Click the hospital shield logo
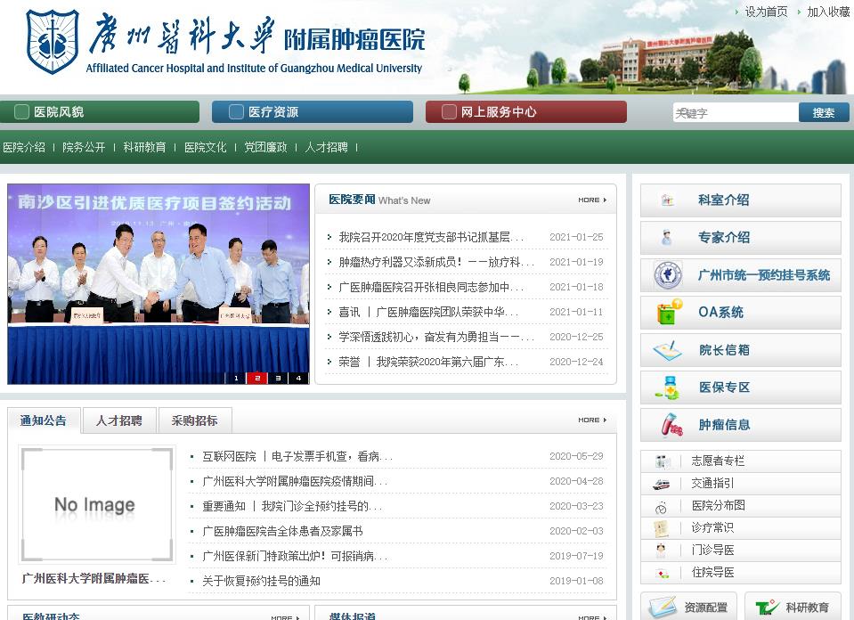 53,41
